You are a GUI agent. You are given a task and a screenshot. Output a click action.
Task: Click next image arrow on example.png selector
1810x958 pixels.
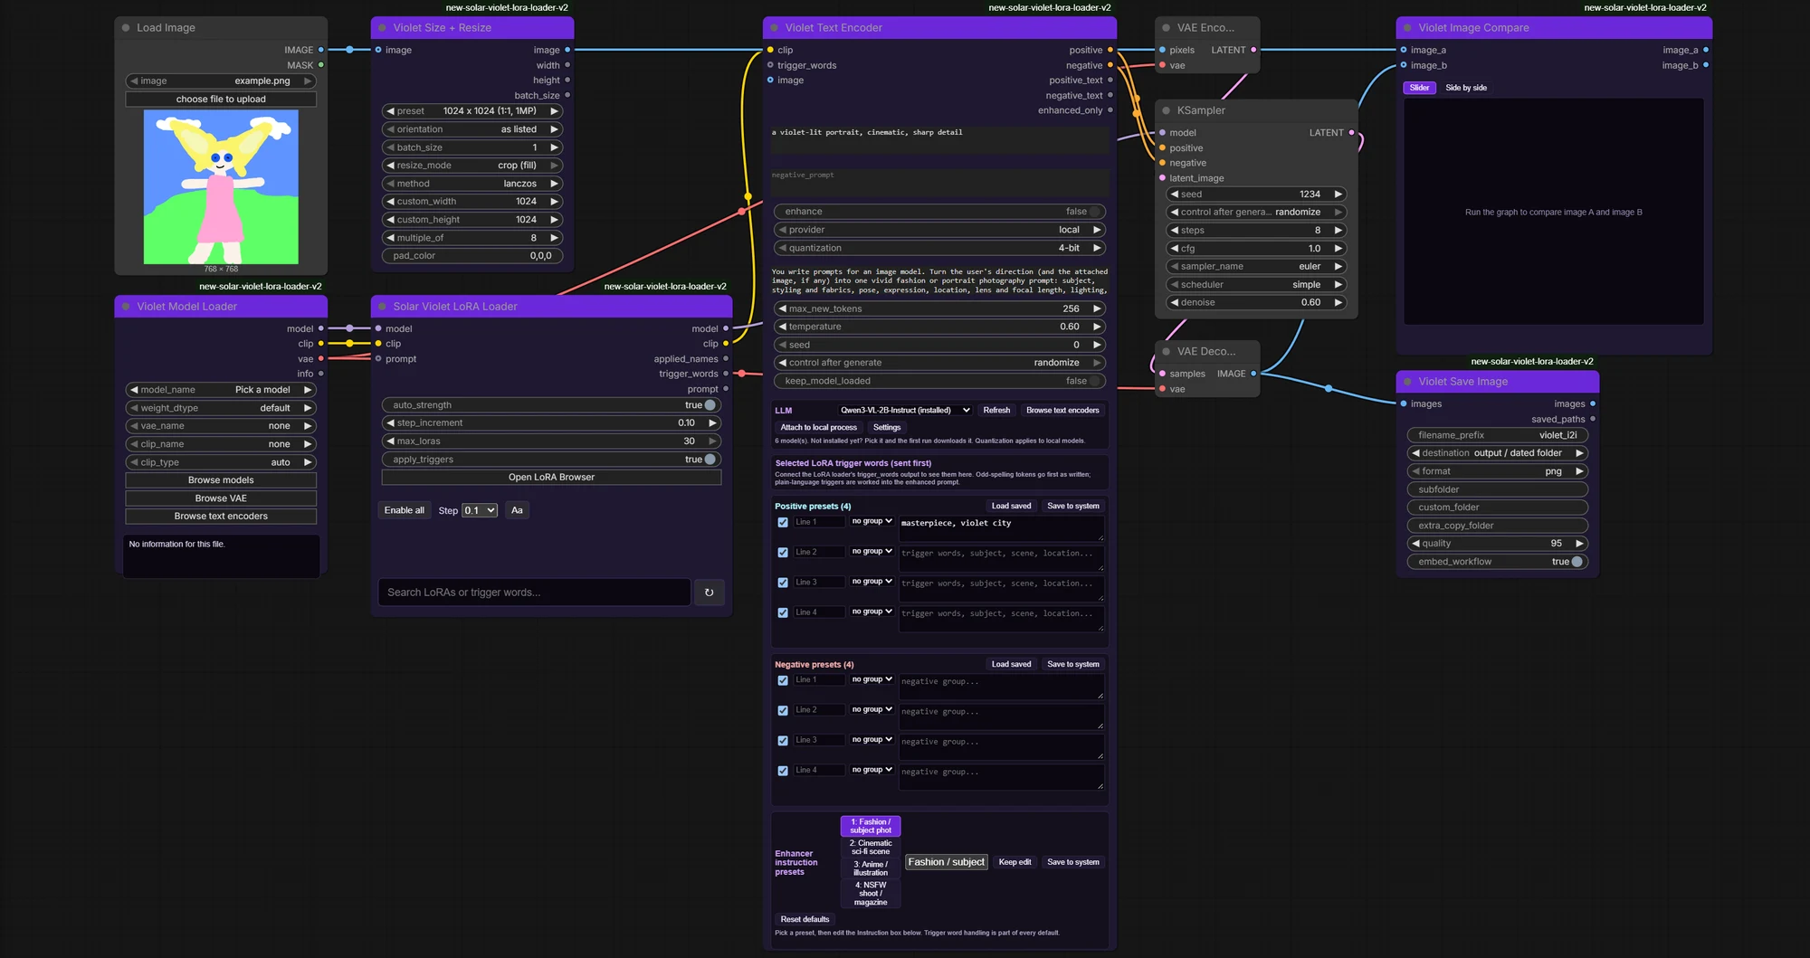tap(308, 81)
